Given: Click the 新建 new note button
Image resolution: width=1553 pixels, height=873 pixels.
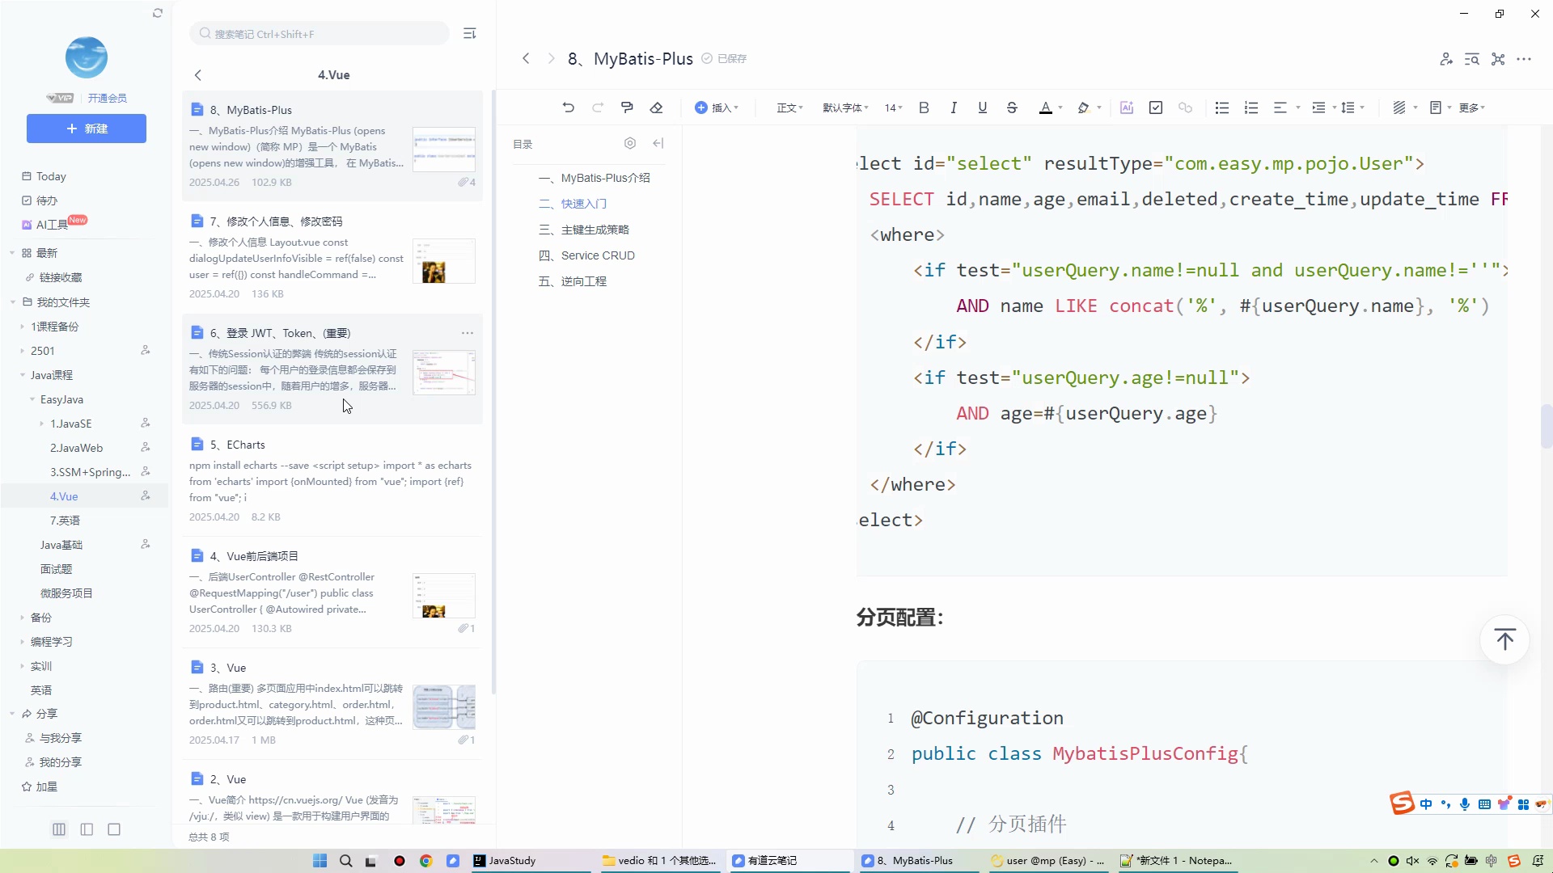Looking at the screenshot, I should coord(87,129).
